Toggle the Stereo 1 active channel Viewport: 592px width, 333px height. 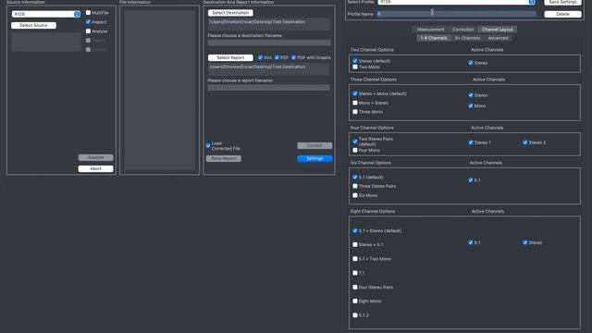[x=471, y=142]
